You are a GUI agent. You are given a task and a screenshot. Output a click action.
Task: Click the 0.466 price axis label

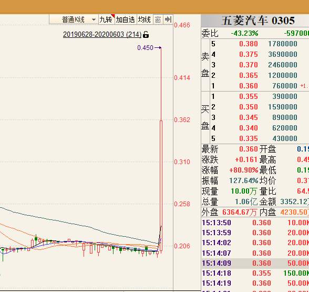182,25
